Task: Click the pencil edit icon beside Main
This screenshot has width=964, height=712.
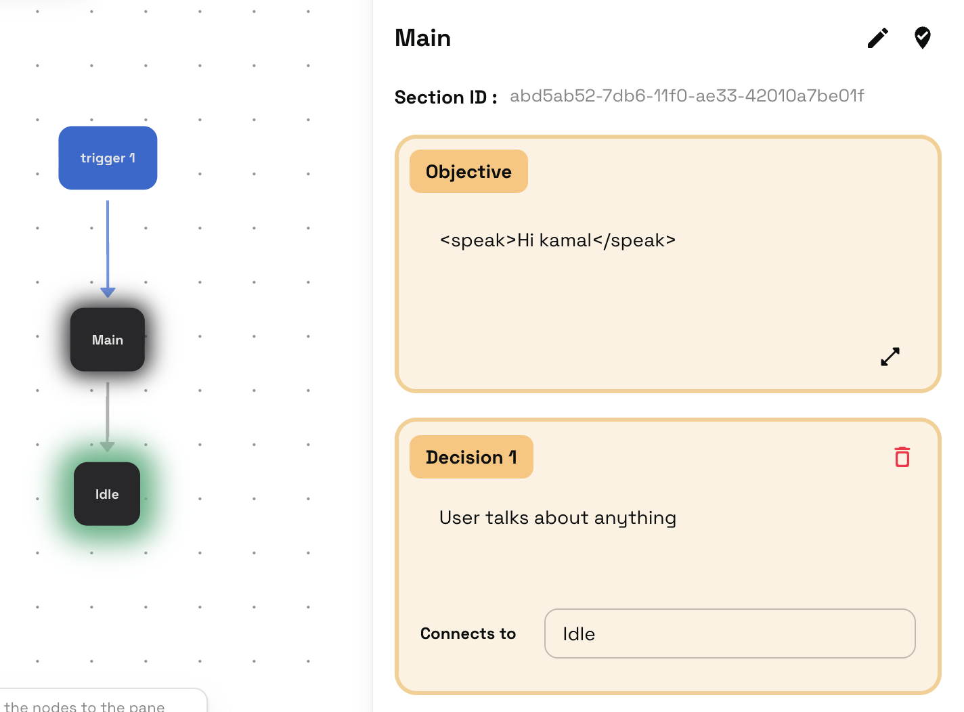Action: tap(877, 38)
